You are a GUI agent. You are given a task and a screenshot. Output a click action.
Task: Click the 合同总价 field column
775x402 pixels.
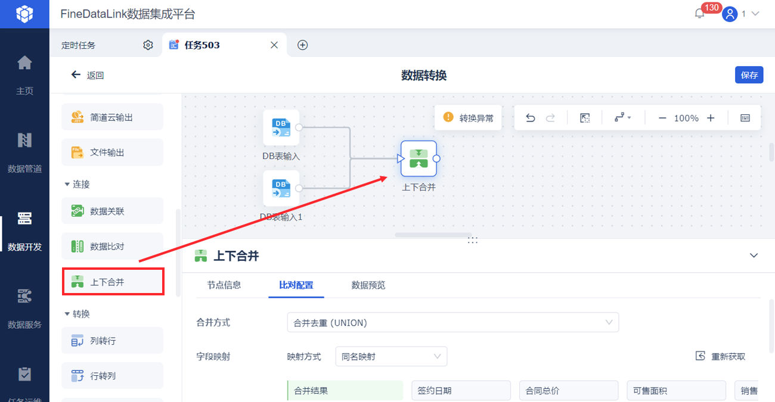569,391
